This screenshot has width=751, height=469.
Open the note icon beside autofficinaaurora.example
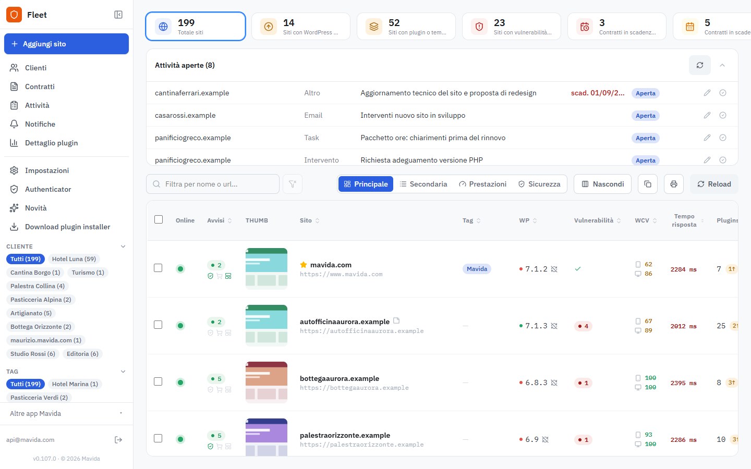coord(396,320)
